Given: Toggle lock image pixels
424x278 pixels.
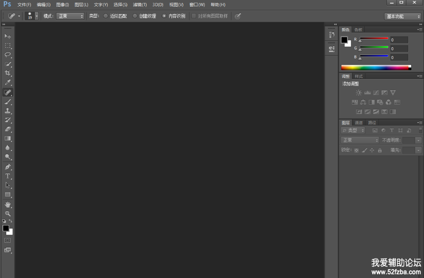Looking at the screenshot, I should coord(364,150).
